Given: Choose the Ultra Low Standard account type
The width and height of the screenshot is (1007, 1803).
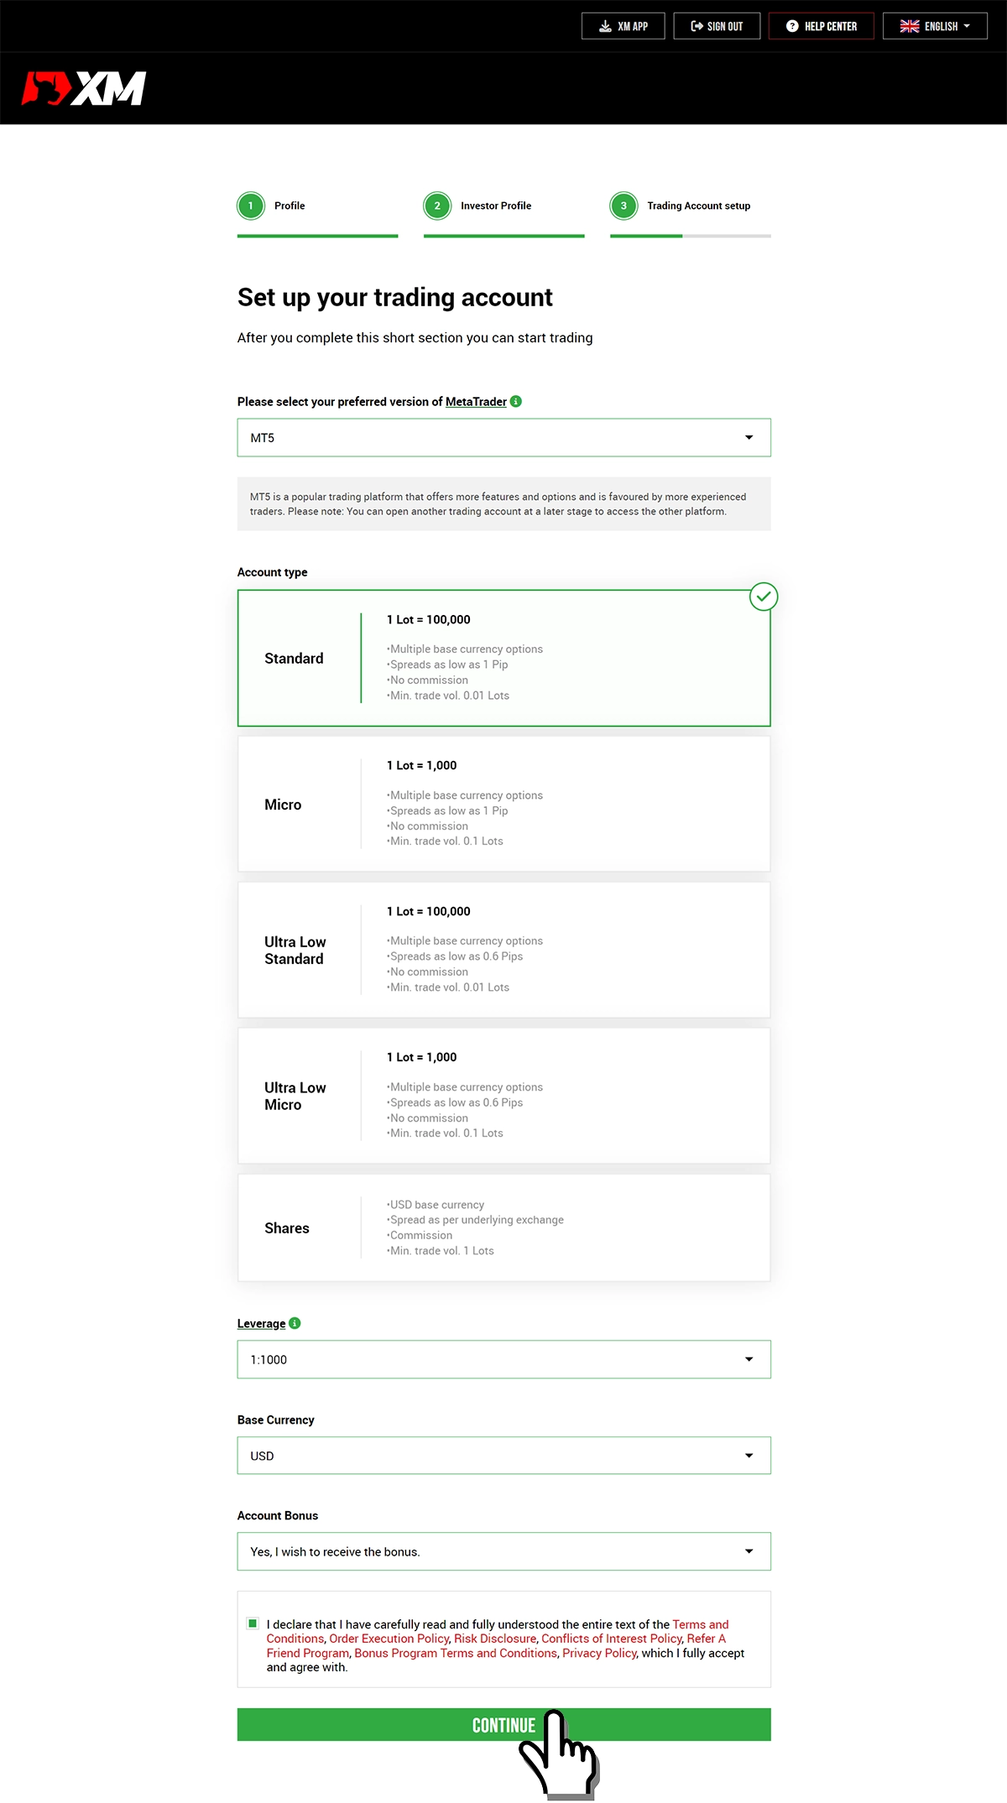Looking at the screenshot, I should click(503, 950).
